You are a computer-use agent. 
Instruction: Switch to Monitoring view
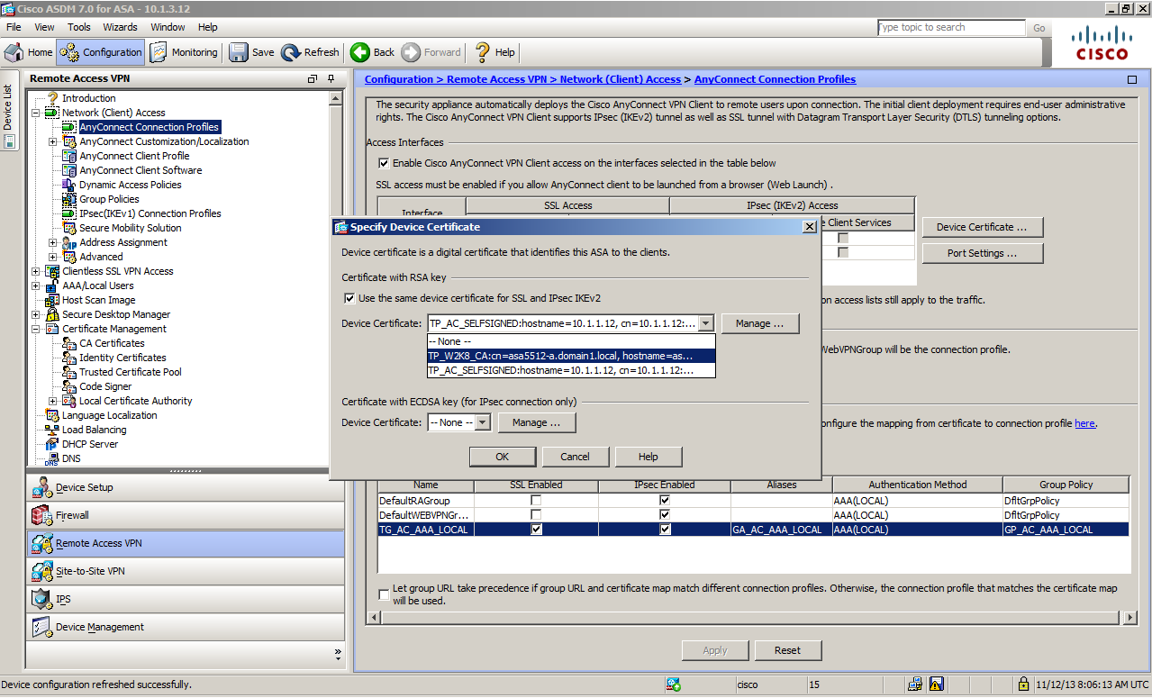[184, 52]
